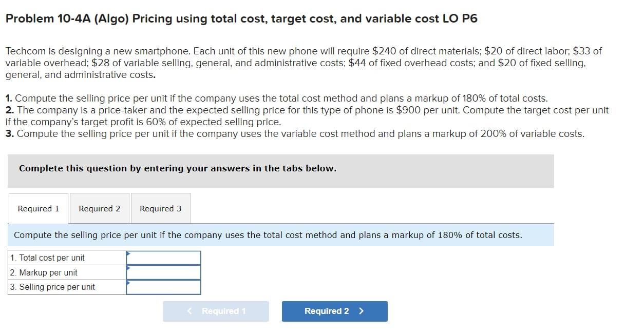Click the blue arrow icon beside Total cost field
This screenshot has height=335, width=644.
tap(128, 253)
